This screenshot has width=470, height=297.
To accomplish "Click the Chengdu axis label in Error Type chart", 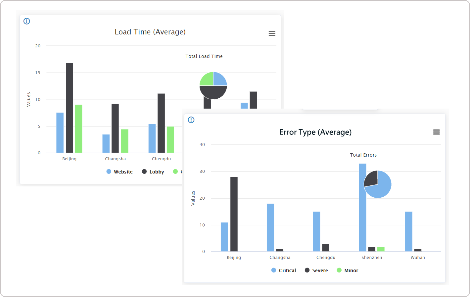I will click(326, 257).
